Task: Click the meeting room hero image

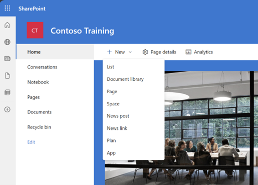Action: click(x=211, y=128)
